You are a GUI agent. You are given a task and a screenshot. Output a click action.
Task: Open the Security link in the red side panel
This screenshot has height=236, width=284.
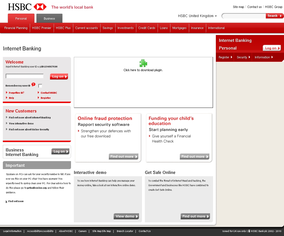[x=243, y=57]
